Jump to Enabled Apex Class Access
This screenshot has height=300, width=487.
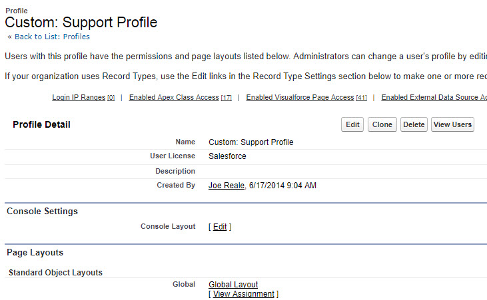click(180, 97)
